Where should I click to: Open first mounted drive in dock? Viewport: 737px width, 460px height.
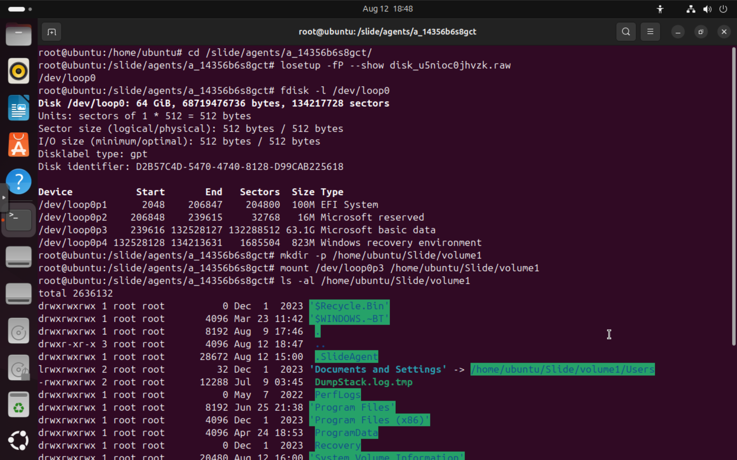[x=18, y=257]
